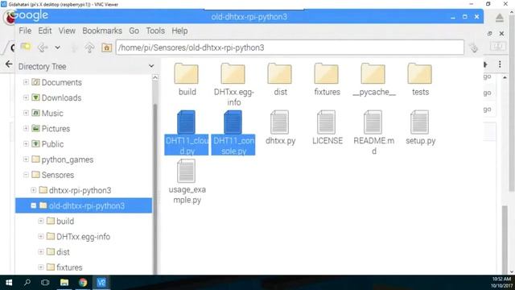Expand the Music tree node

(26, 113)
